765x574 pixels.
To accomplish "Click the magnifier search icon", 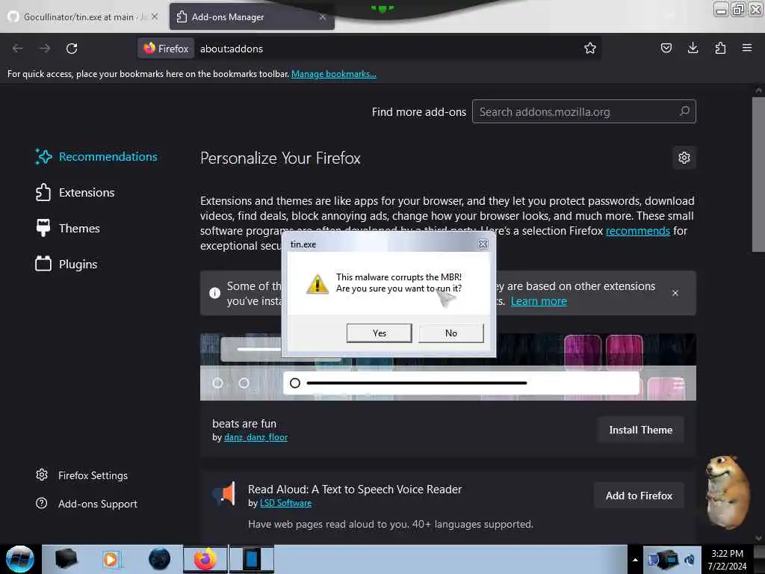I will [x=684, y=111].
